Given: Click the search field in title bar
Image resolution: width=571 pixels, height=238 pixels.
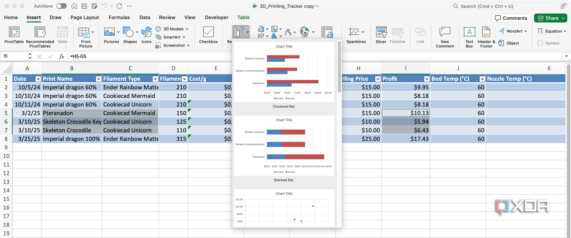Looking at the screenshot, I should 503,6.
